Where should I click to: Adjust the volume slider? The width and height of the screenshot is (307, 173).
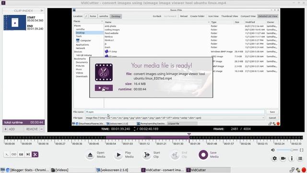tap(287, 150)
